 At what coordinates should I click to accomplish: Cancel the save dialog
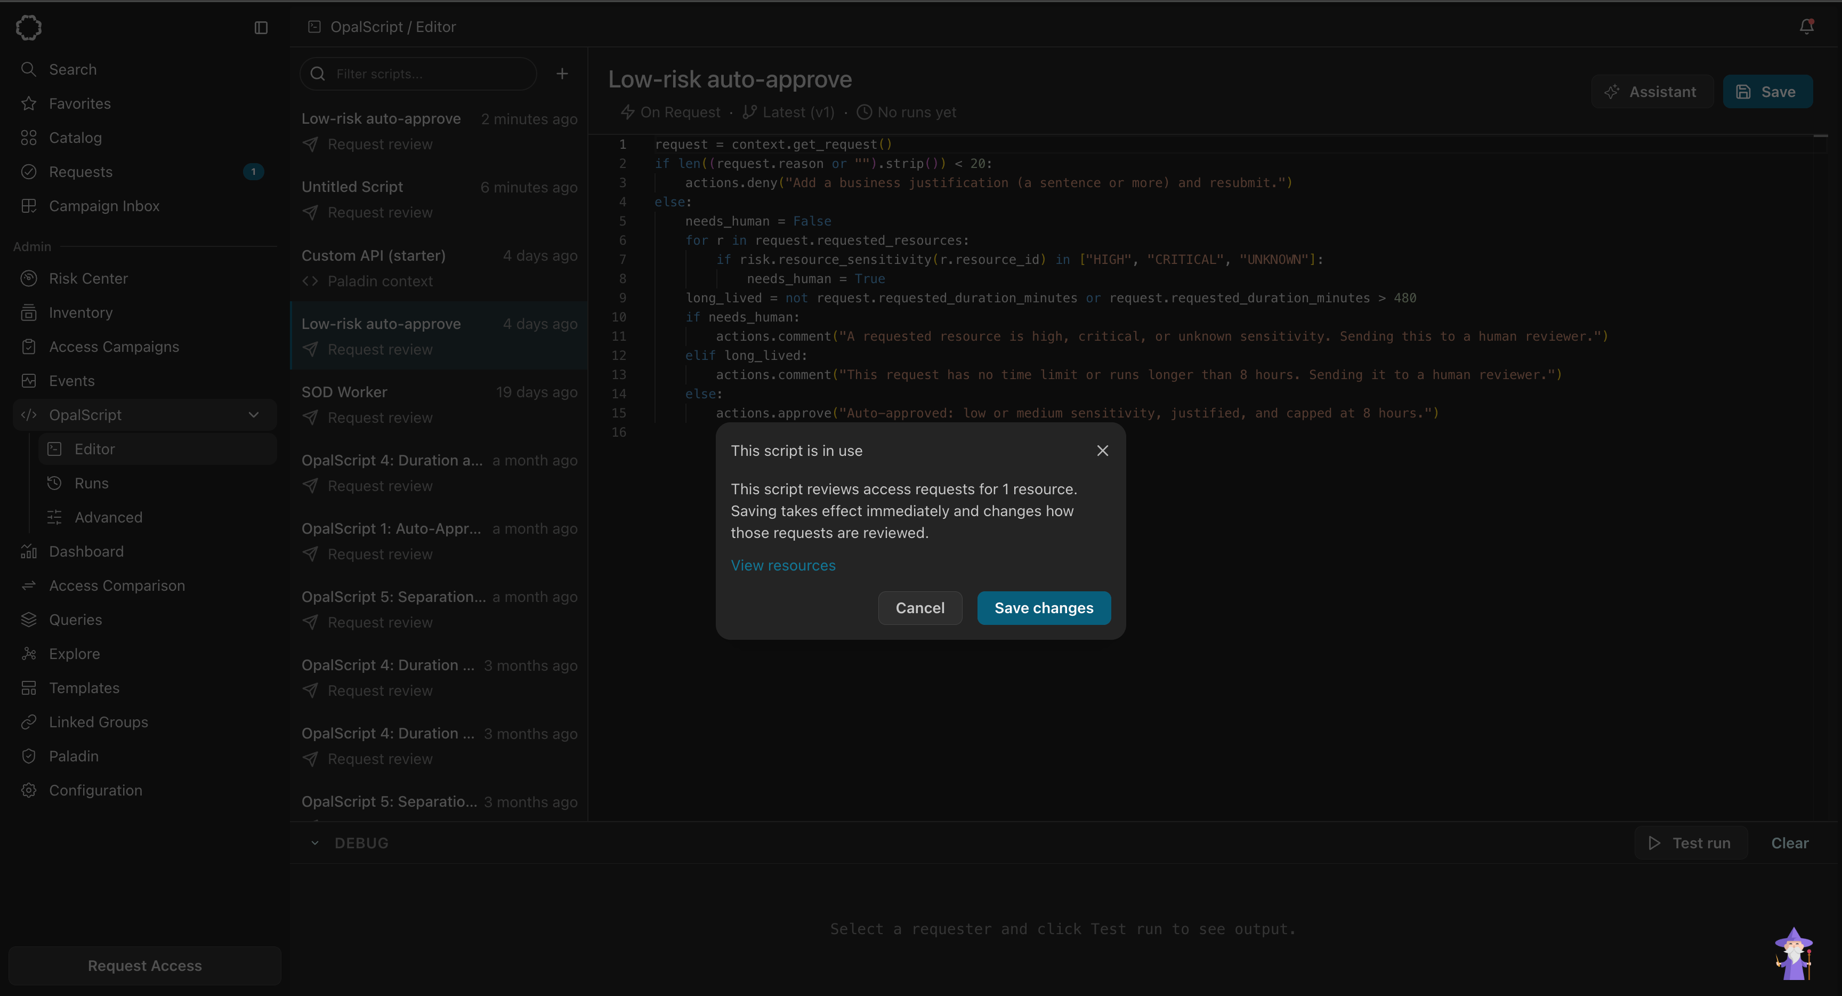(919, 607)
